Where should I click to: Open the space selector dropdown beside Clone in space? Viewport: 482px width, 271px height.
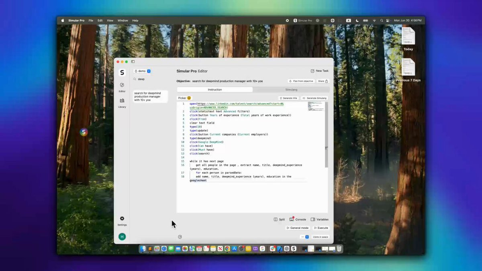(304, 237)
